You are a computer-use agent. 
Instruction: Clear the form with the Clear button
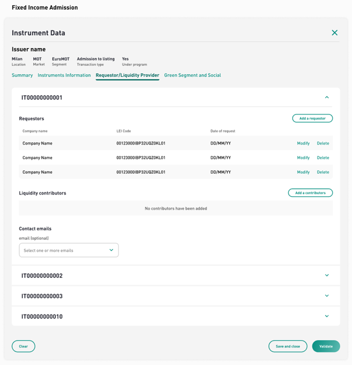23,346
